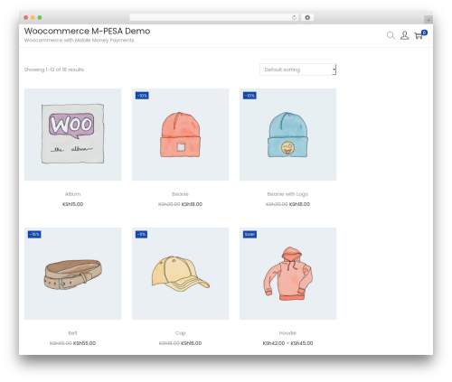
Task: Click the Belt sale price KSh55.00
Action: point(84,343)
